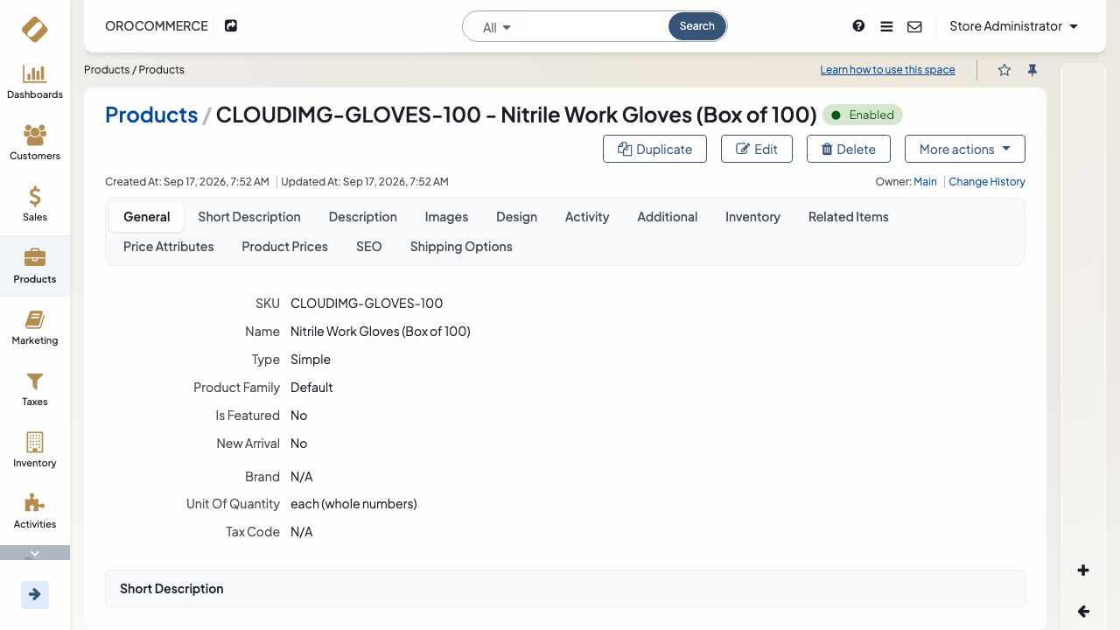Expand the More actions dropdown
Screen dimensions: 1120x630
coord(965,149)
